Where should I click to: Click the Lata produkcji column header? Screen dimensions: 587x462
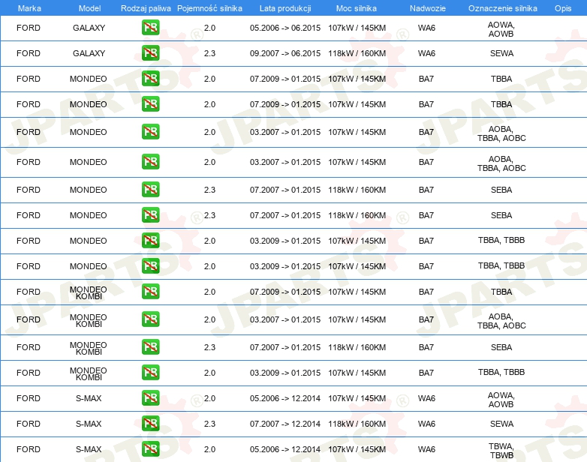coord(285,8)
